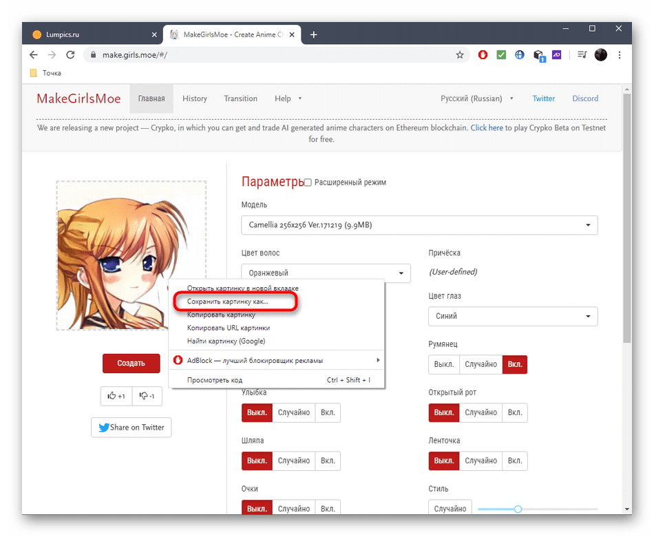Set Улыбка option to Вкл.

coord(328,412)
